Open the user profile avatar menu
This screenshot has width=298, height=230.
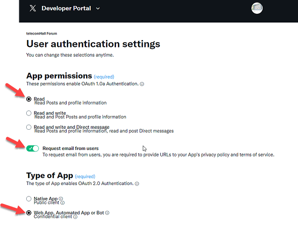tap(257, 8)
